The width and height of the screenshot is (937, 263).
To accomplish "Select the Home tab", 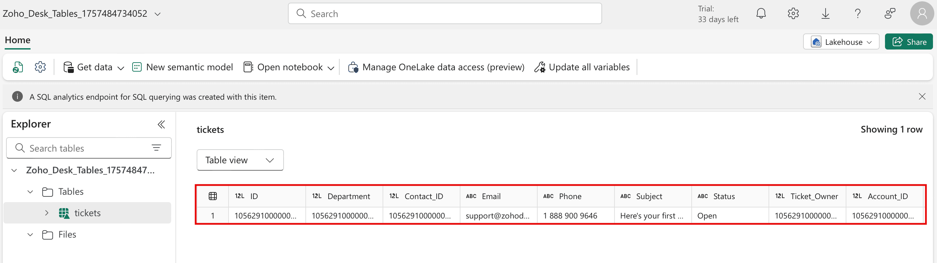I will pos(17,40).
